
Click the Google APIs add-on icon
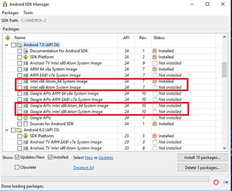point(26,118)
